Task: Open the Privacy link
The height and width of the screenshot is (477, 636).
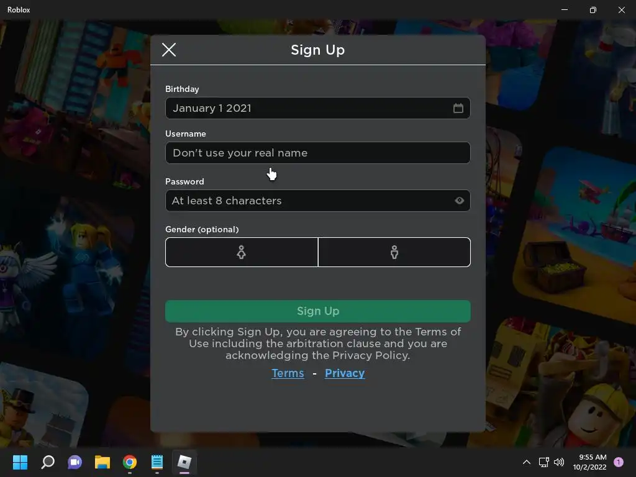Action: point(345,373)
